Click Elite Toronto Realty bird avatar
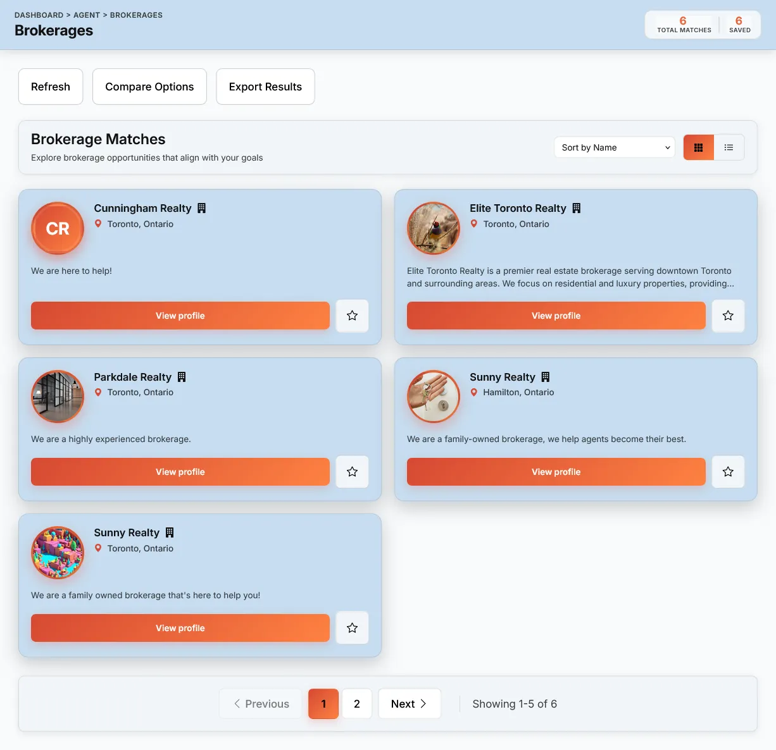The image size is (776, 750). point(434,228)
